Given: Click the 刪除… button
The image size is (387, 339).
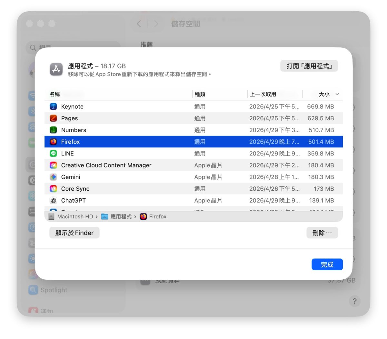Looking at the screenshot, I should click(x=322, y=233).
